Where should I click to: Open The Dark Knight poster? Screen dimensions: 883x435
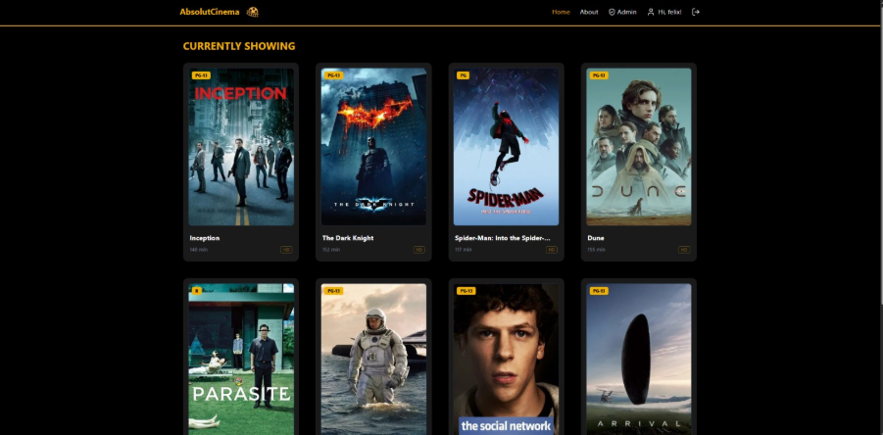coord(374,147)
